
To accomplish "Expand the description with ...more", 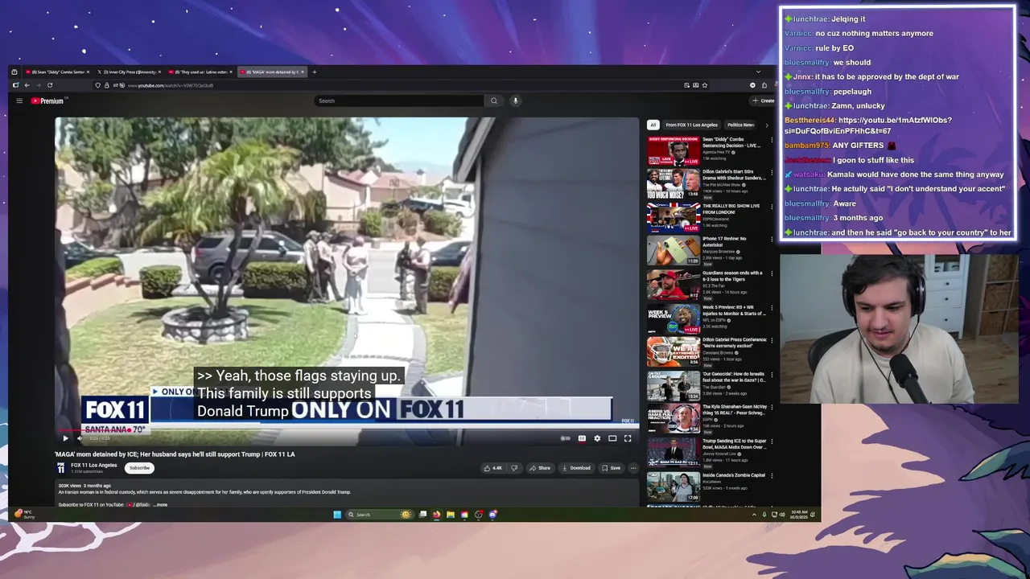I will click(160, 504).
